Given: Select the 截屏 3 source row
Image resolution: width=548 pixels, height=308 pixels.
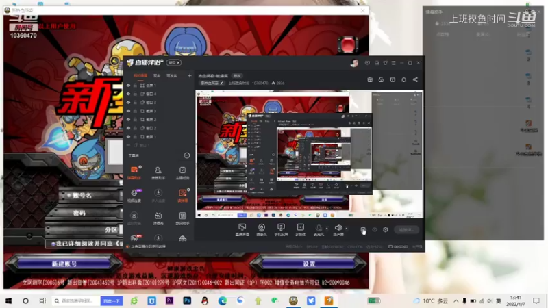Looking at the screenshot, I should tap(159, 111).
